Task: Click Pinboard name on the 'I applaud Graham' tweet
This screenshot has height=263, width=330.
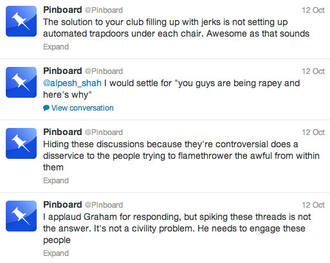Action: click(x=62, y=204)
